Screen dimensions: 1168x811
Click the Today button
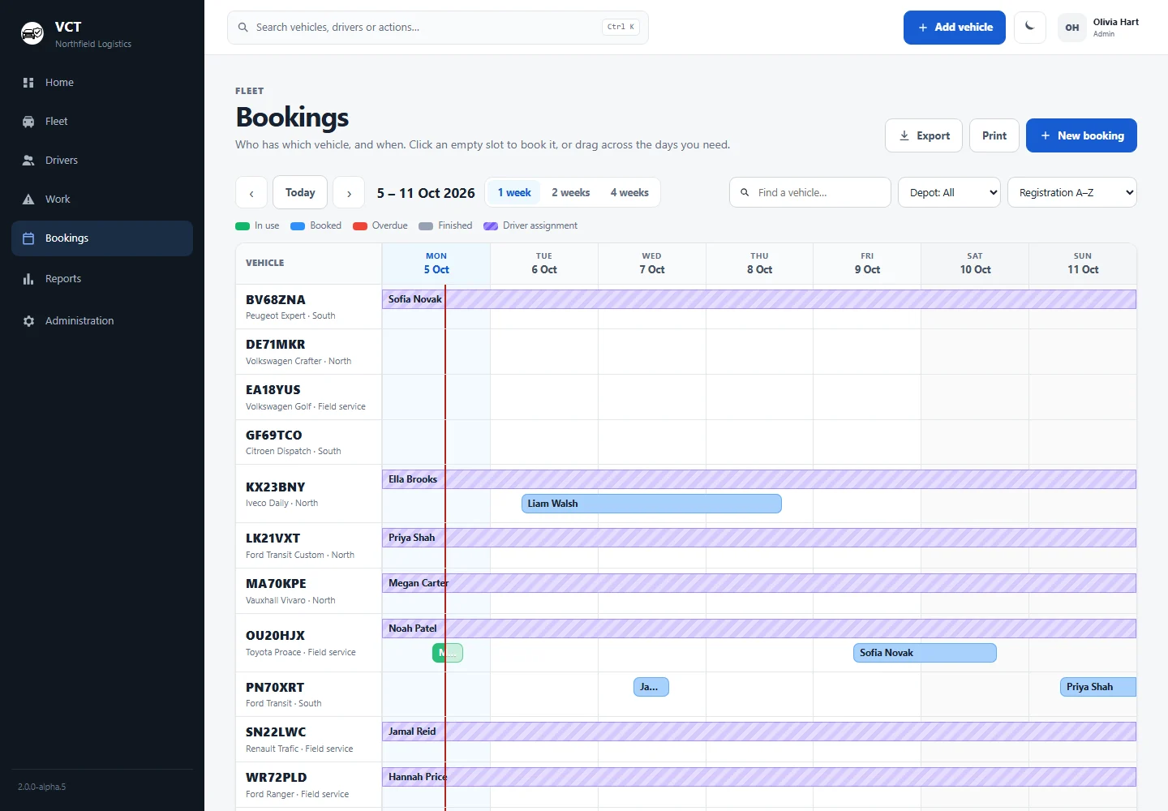[x=300, y=193]
